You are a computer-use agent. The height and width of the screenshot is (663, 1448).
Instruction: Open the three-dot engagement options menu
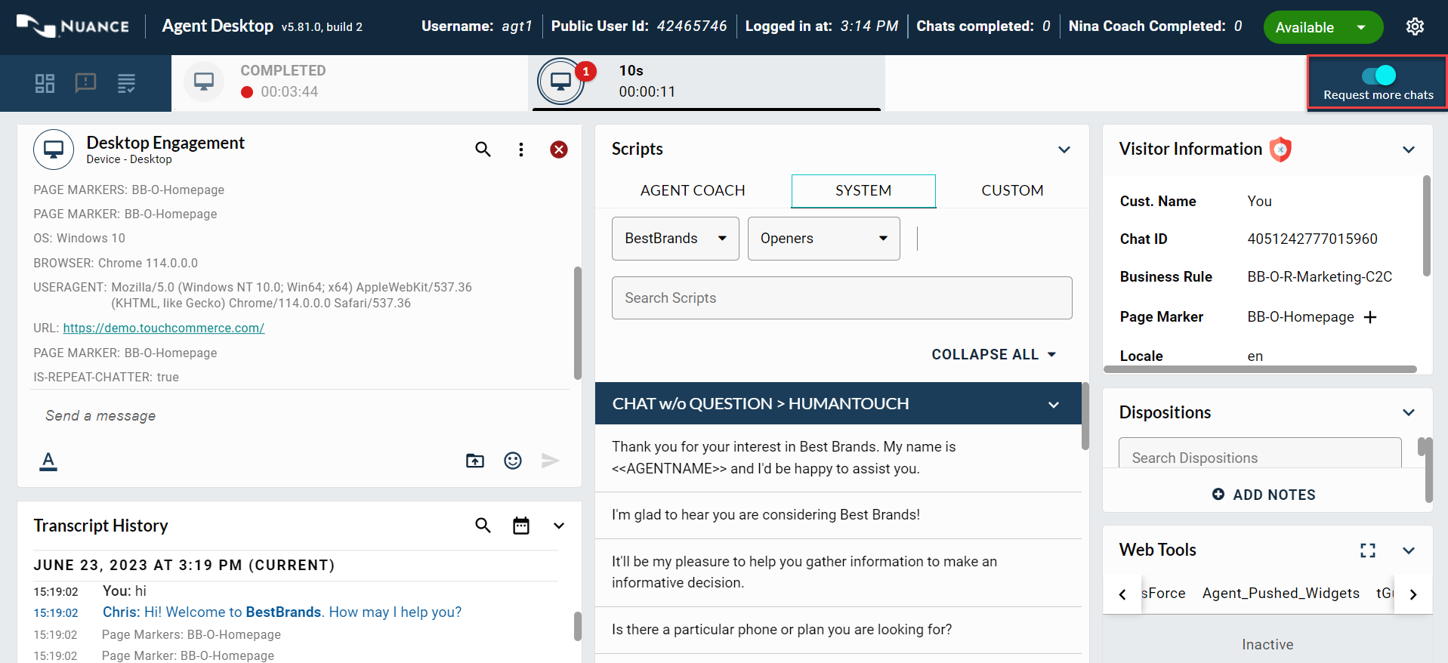[x=520, y=150]
